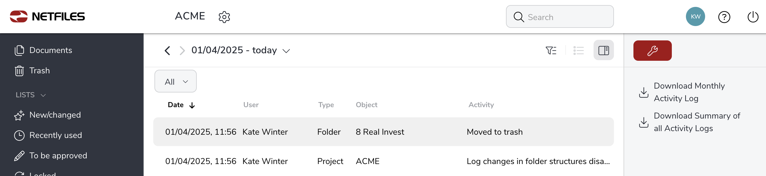Click the Search input field
Image resolution: width=766 pixels, height=176 pixels.
click(x=560, y=16)
